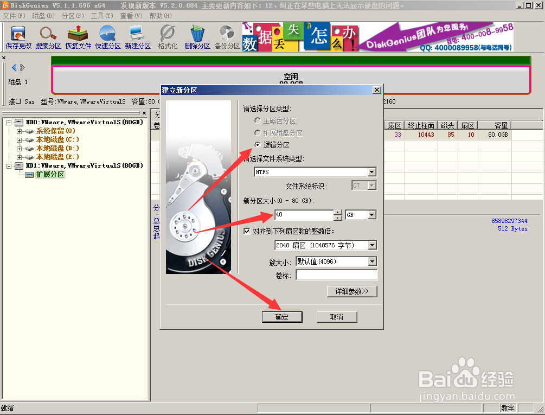
Task: Click the Save Changes (保存更改) toolbar icon
Action: coord(18,37)
